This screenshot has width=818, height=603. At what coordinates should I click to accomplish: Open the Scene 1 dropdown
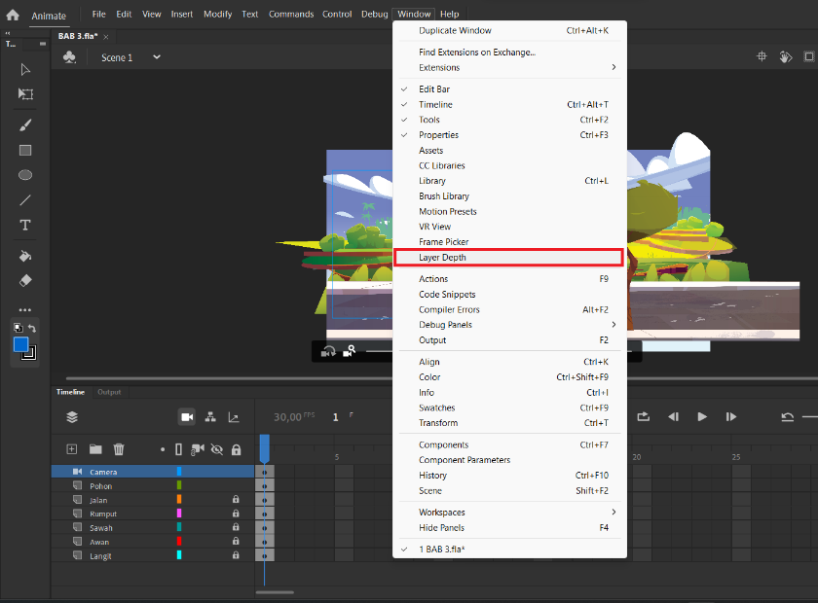(157, 57)
